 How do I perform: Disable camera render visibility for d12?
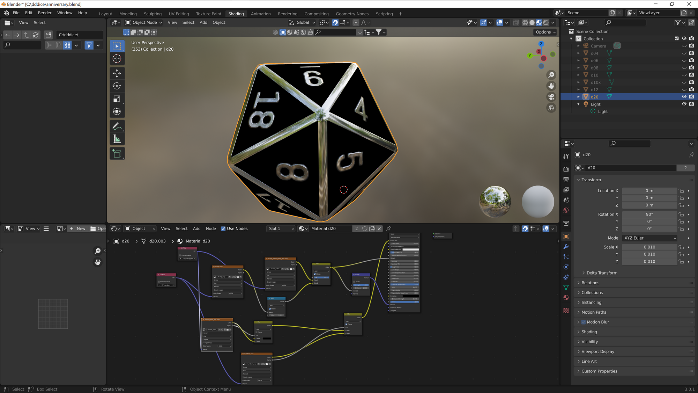tap(691, 89)
